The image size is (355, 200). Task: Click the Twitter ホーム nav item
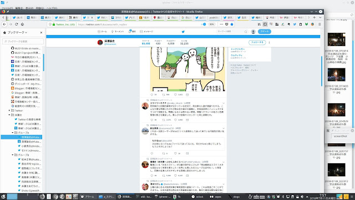[x=102, y=32]
